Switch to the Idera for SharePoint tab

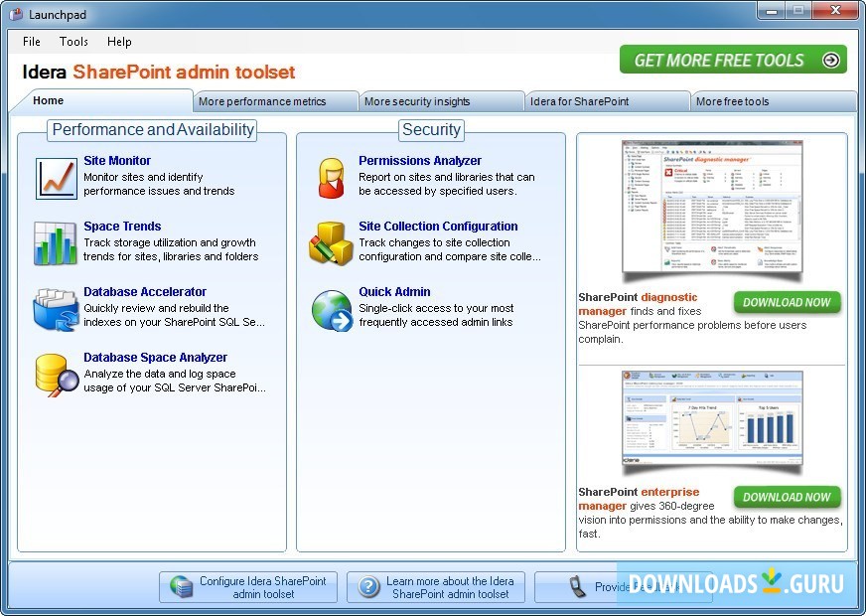click(x=607, y=100)
